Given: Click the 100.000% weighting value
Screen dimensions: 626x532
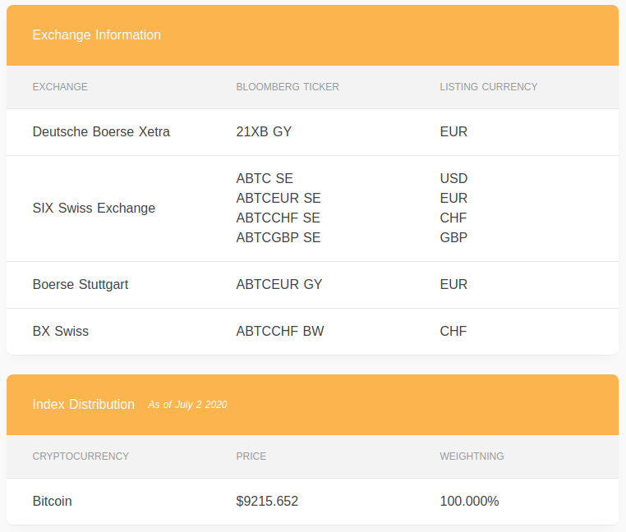Looking at the screenshot, I should click(x=470, y=502).
